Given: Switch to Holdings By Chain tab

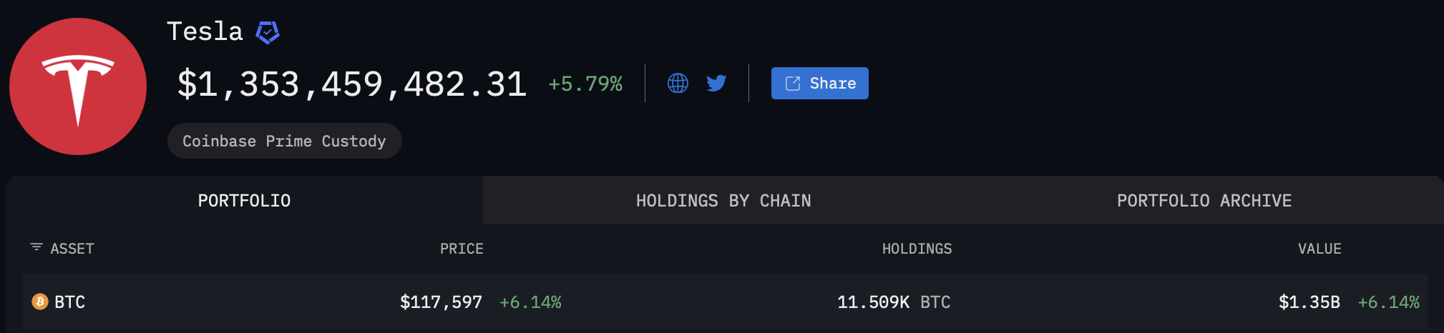Looking at the screenshot, I should pyautogui.click(x=723, y=201).
